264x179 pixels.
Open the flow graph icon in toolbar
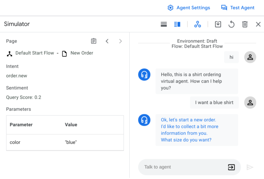click(198, 24)
